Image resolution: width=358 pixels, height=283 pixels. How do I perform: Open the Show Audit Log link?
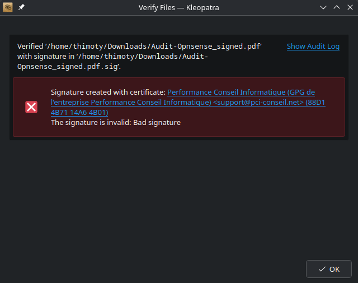[313, 47]
